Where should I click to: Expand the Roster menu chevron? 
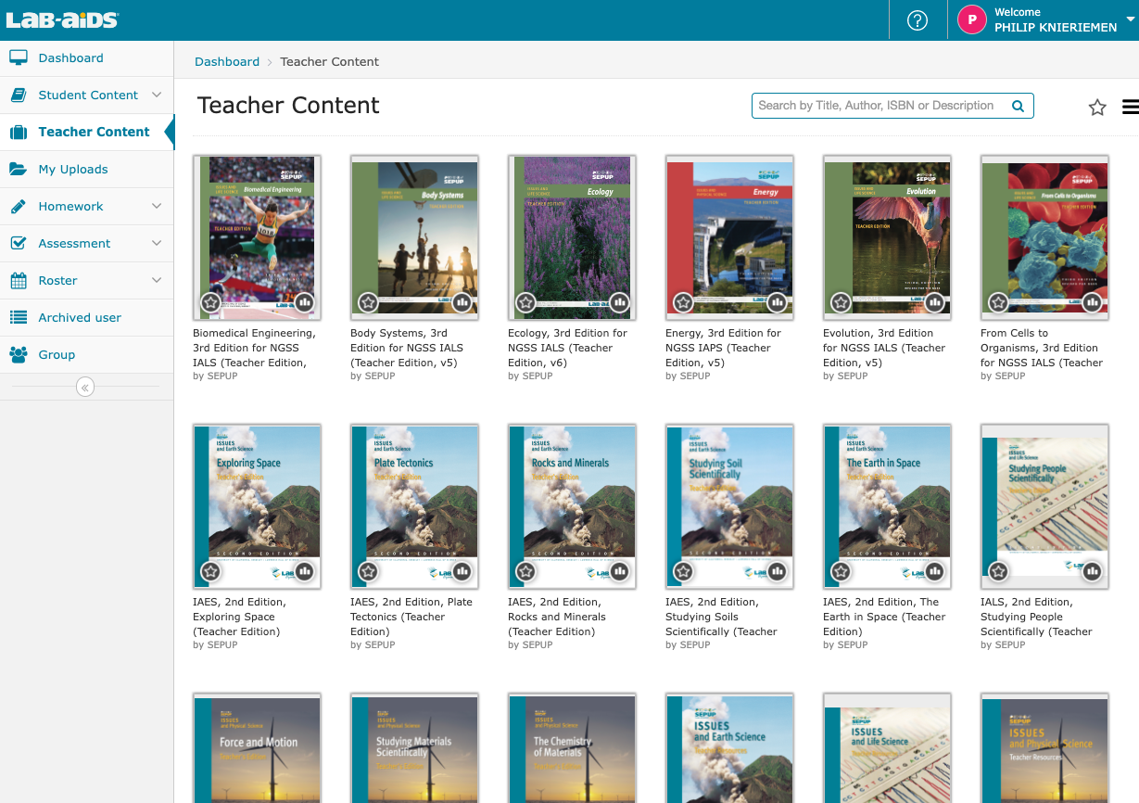click(x=157, y=280)
